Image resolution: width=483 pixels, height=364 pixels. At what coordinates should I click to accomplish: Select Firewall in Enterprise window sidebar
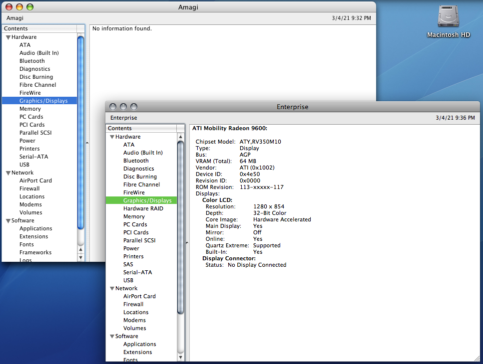133,305
